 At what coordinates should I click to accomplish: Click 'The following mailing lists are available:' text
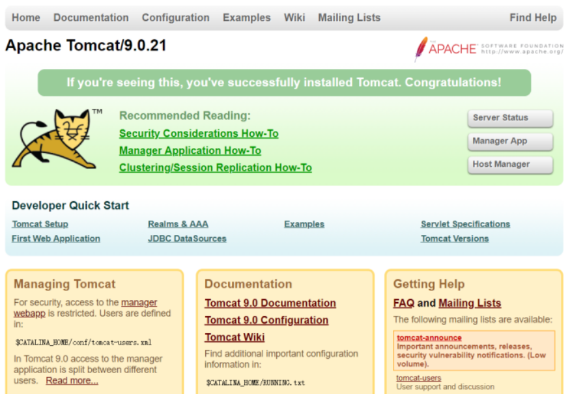pos(473,320)
